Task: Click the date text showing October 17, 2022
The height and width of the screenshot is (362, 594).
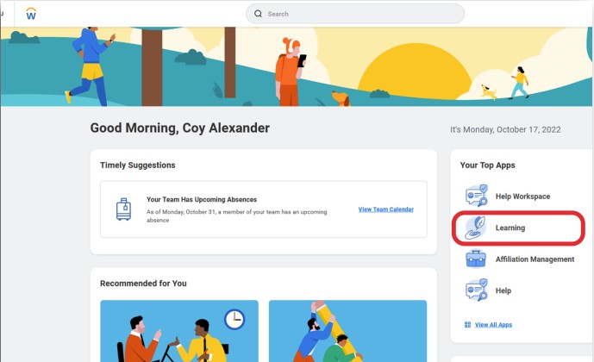Action: (x=505, y=129)
